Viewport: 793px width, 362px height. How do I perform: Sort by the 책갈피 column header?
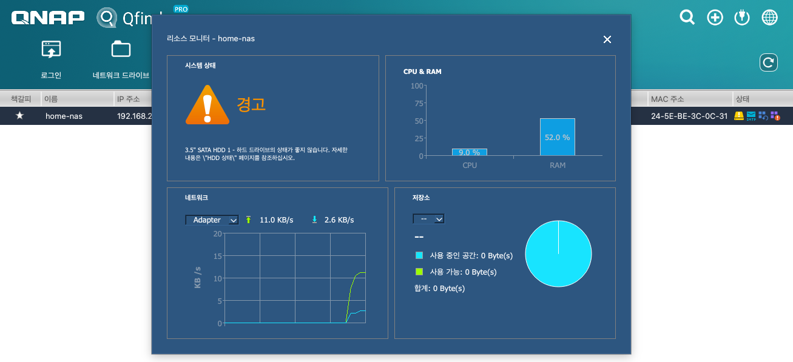click(21, 98)
